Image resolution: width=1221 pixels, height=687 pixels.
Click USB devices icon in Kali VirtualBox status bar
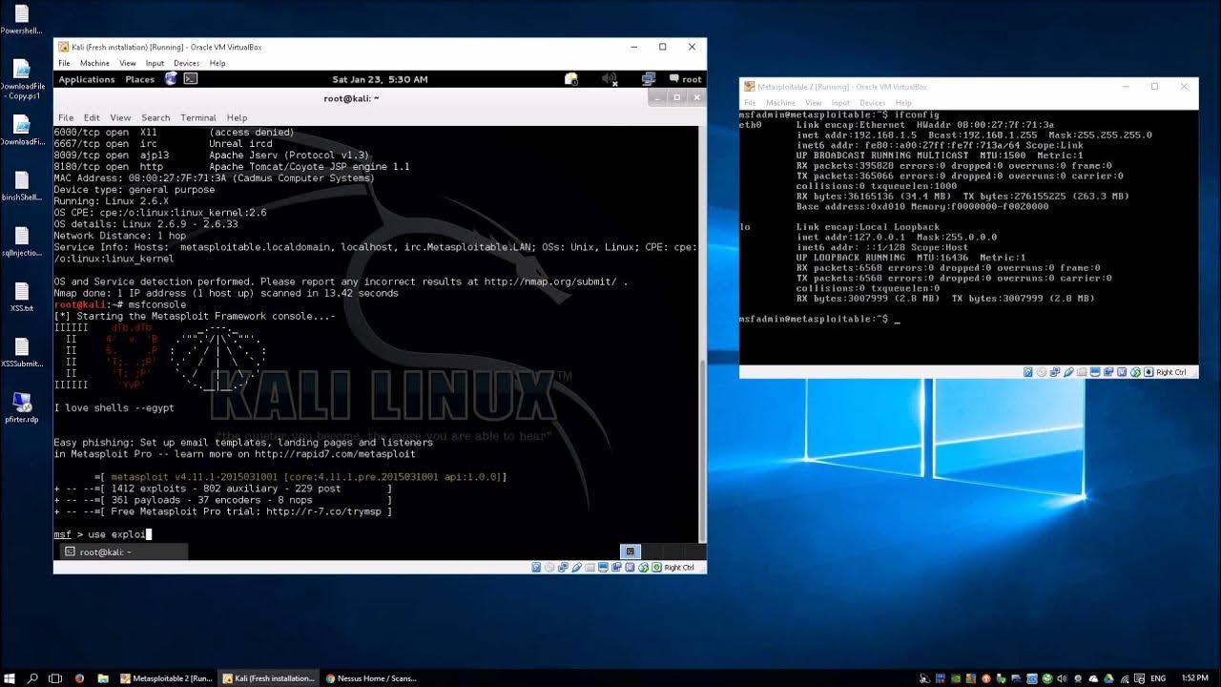coord(576,567)
